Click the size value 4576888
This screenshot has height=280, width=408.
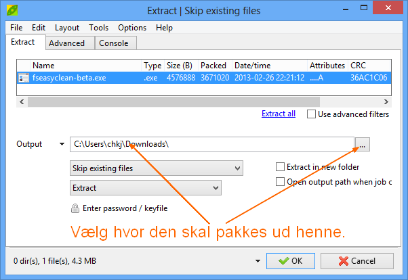pyautogui.click(x=181, y=78)
